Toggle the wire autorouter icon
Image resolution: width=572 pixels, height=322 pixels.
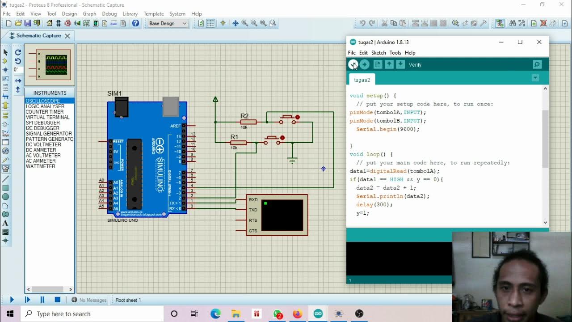pos(500,23)
